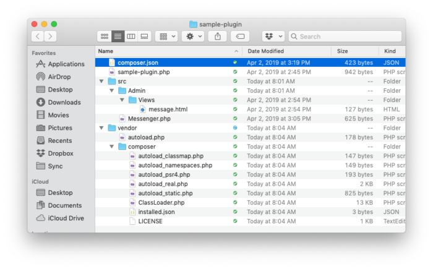Switch to gallery view

tap(144, 36)
